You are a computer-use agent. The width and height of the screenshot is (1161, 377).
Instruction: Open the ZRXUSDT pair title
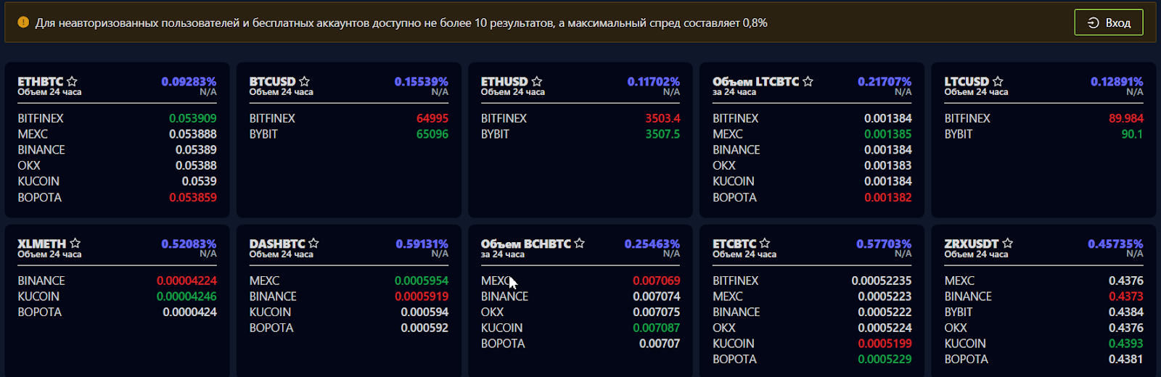(x=972, y=244)
